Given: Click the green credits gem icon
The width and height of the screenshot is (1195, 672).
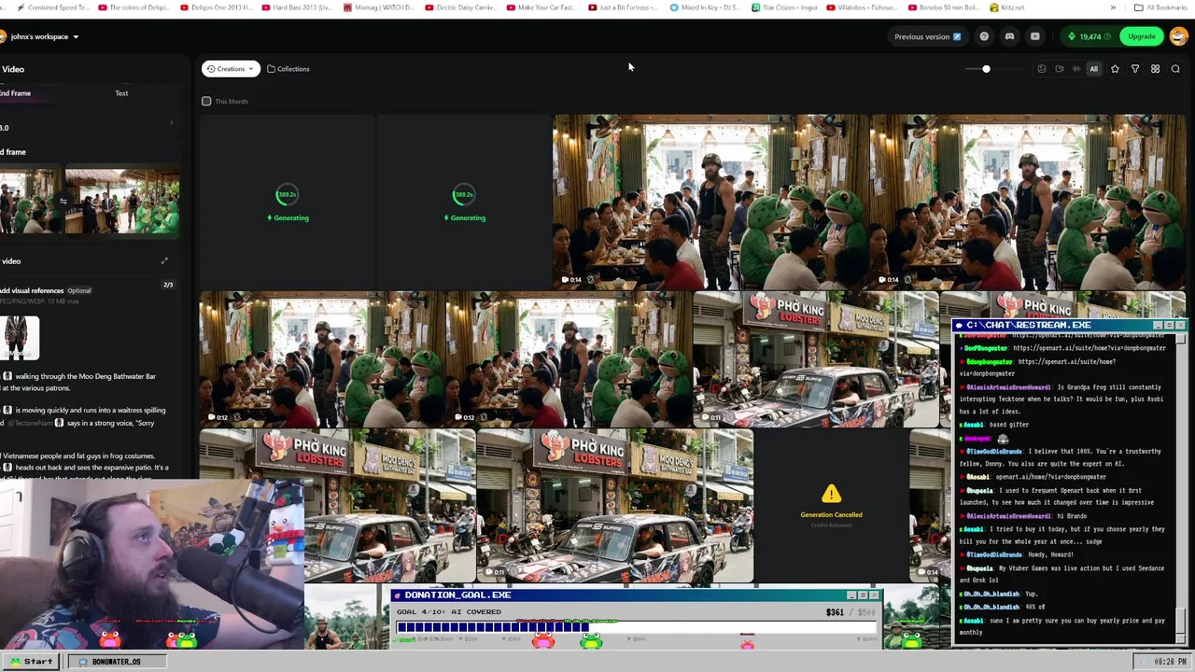Looking at the screenshot, I should [x=1072, y=36].
